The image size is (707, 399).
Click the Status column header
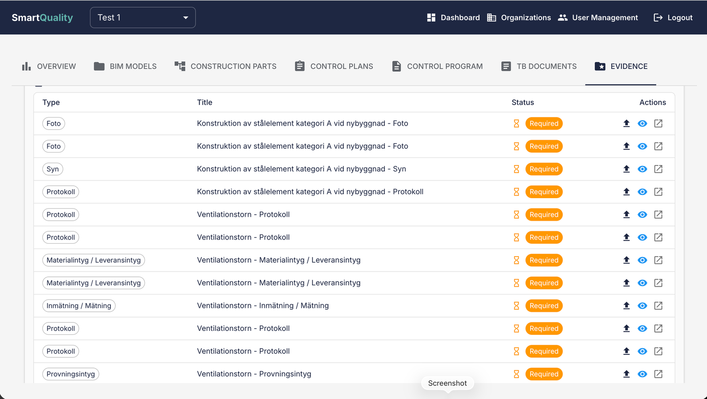(523, 102)
